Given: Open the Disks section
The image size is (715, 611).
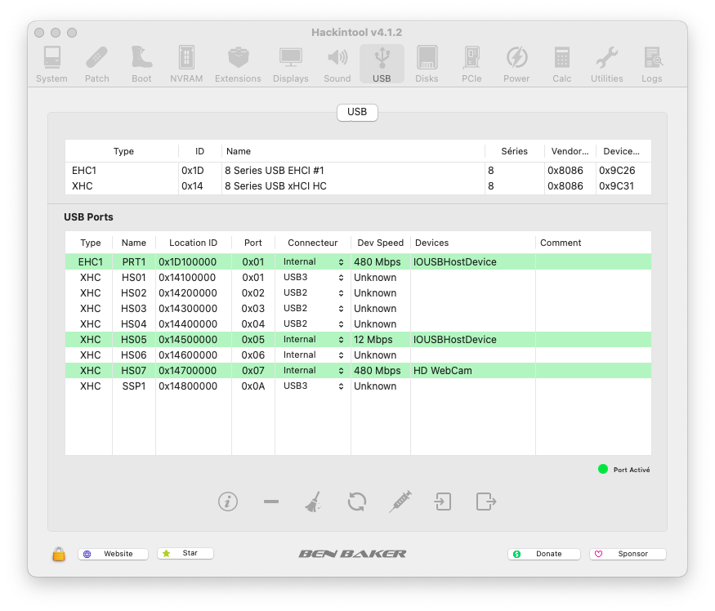Looking at the screenshot, I should click(x=427, y=65).
